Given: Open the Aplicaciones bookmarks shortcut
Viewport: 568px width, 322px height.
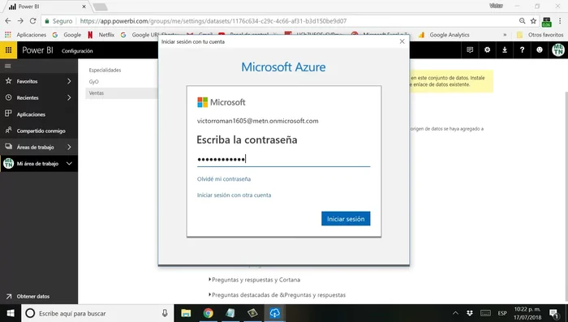Looking at the screenshot, I should (x=25, y=35).
